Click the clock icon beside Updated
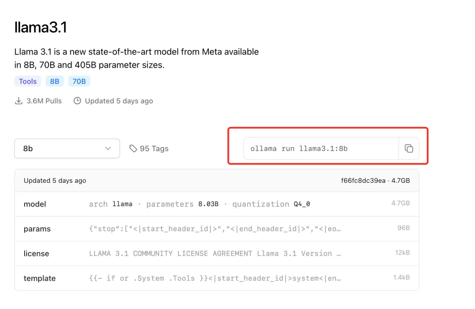The height and width of the screenshot is (309, 475). coord(77,101)
